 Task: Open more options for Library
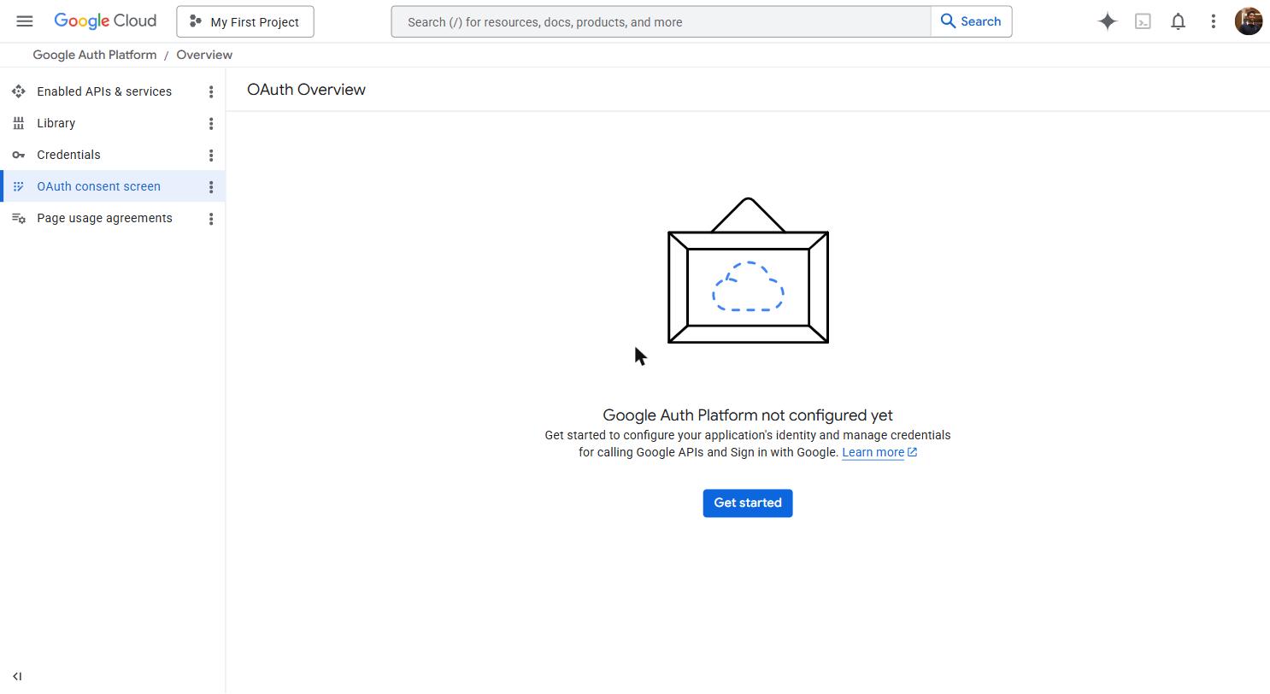pos(211,123)
